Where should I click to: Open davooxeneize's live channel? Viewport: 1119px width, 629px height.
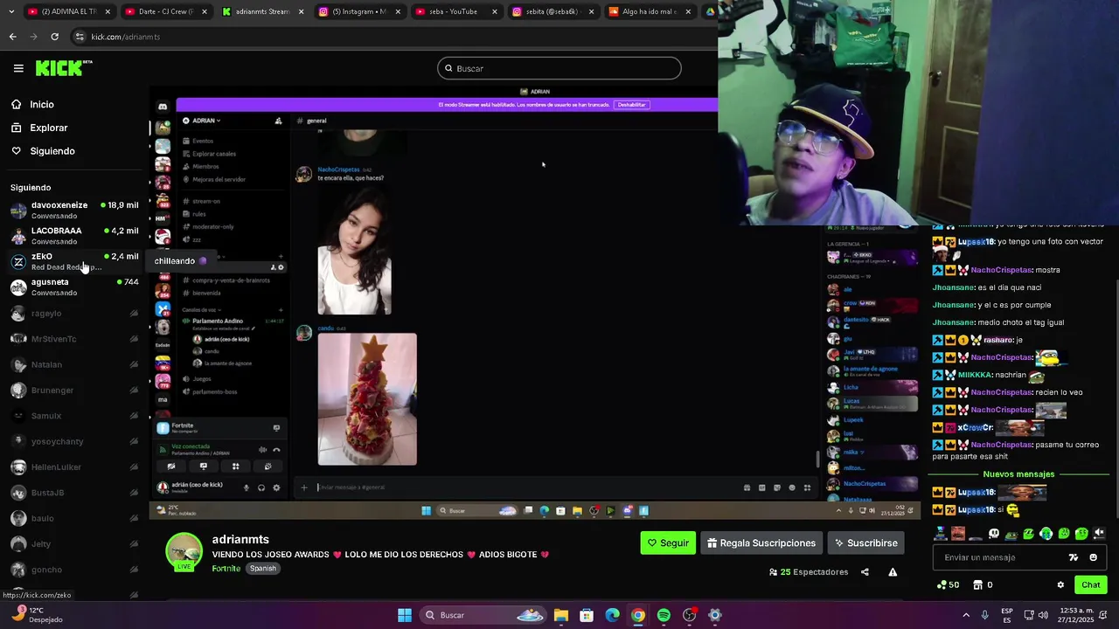(x=74, y=210)
